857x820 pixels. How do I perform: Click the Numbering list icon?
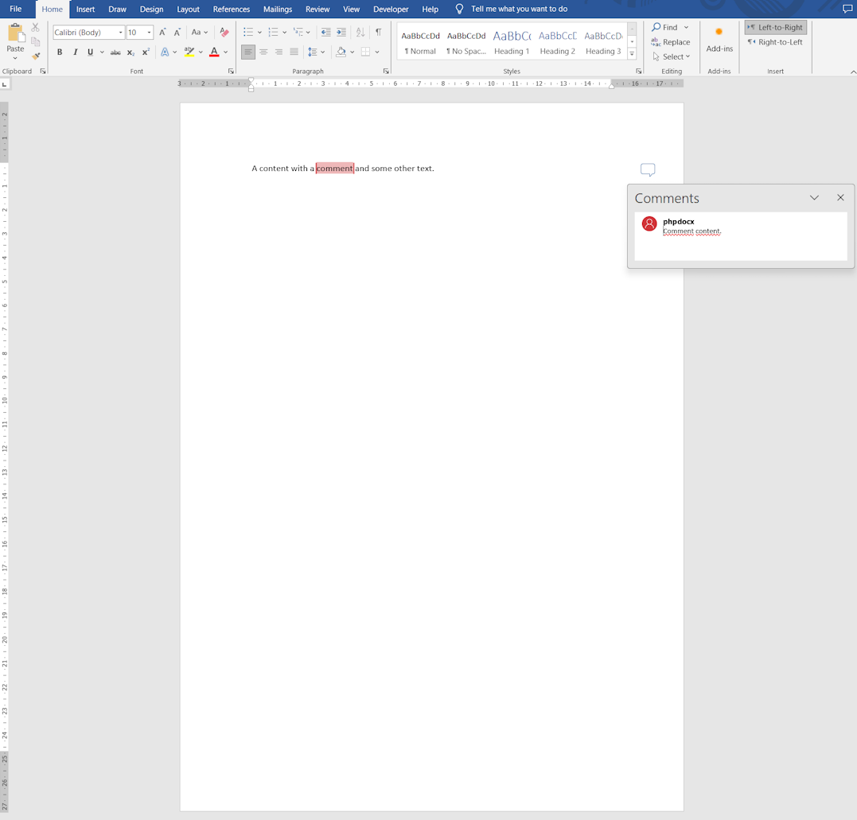[273, 33]
